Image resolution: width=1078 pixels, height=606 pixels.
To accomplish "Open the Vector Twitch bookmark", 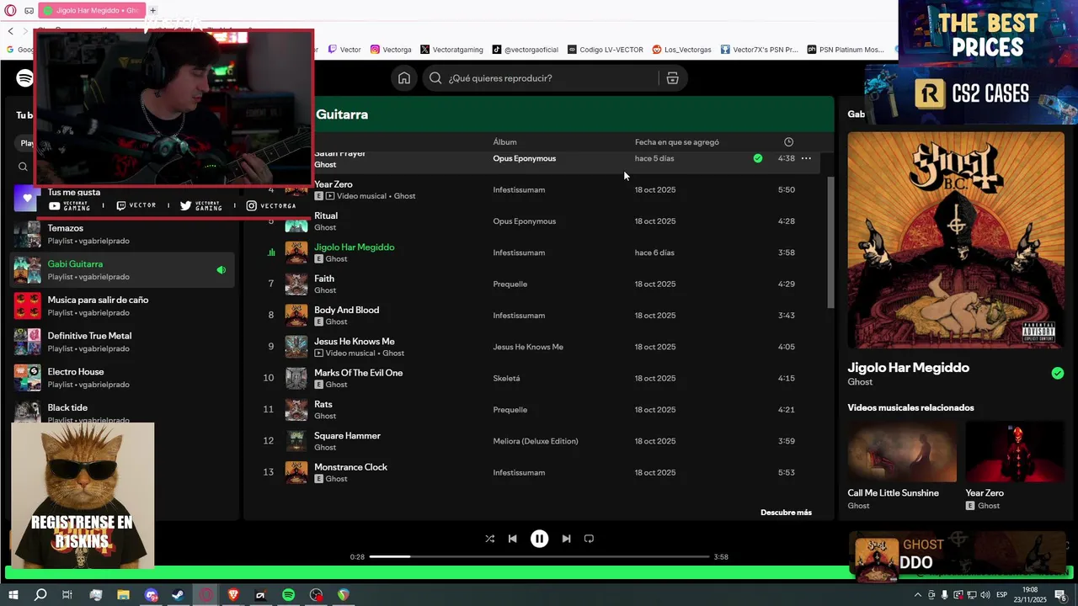I will [344, 50].
